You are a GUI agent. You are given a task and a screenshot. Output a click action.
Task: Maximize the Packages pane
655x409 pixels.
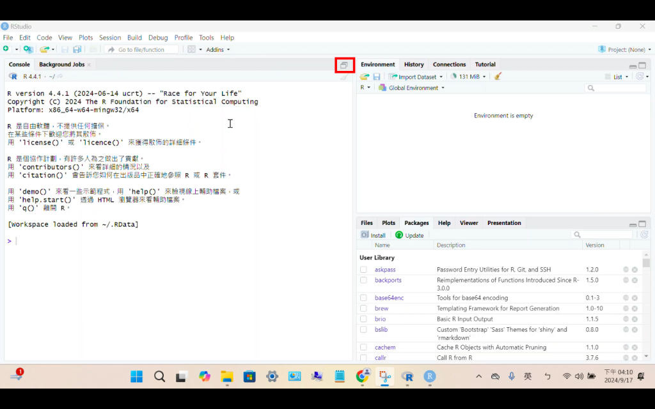click(x=642, y=224)
